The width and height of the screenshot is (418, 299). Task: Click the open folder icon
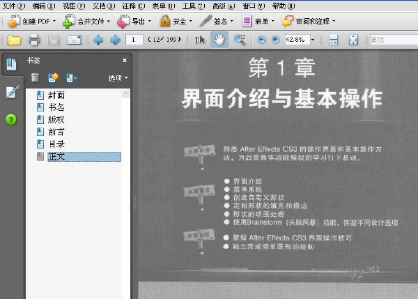tap(14, 40)
